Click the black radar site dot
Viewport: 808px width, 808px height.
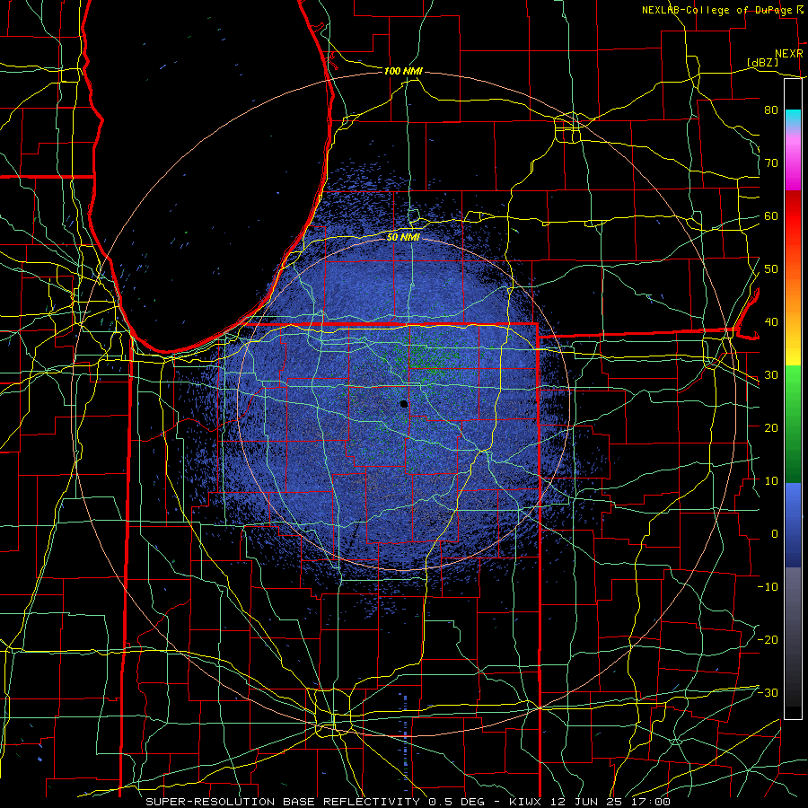click(404, 404)
